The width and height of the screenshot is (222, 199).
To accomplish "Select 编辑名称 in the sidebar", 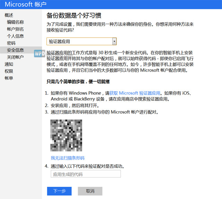I will [15, 22].
